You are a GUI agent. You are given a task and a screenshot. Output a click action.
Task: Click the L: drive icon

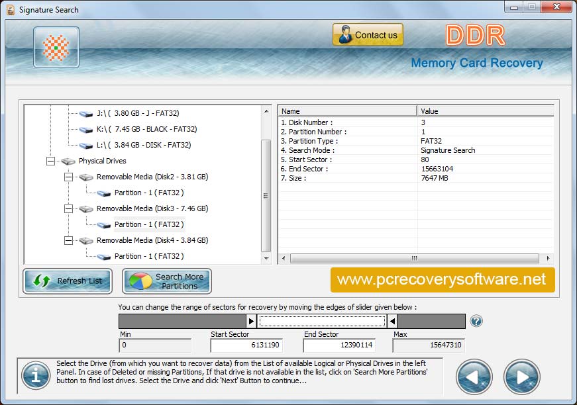(86, 146)
